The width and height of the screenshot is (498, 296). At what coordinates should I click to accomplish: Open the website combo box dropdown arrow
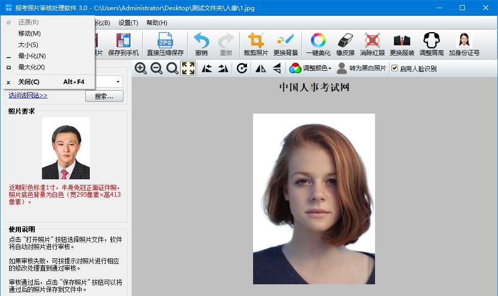click(x=118, y=82)
